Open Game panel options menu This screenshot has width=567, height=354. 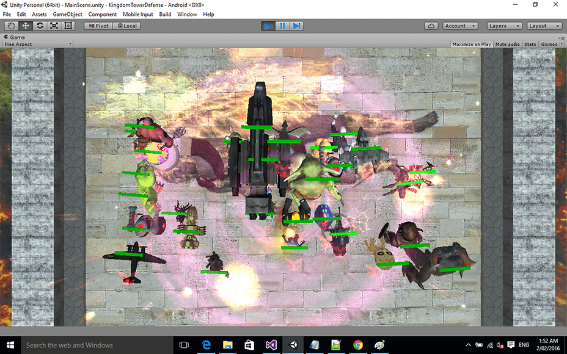[x=562, y=38]
